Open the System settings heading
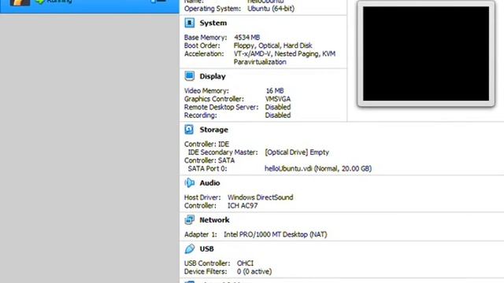Image resolution: width=504 pixels, height=283 pixels. pos(213,23)
